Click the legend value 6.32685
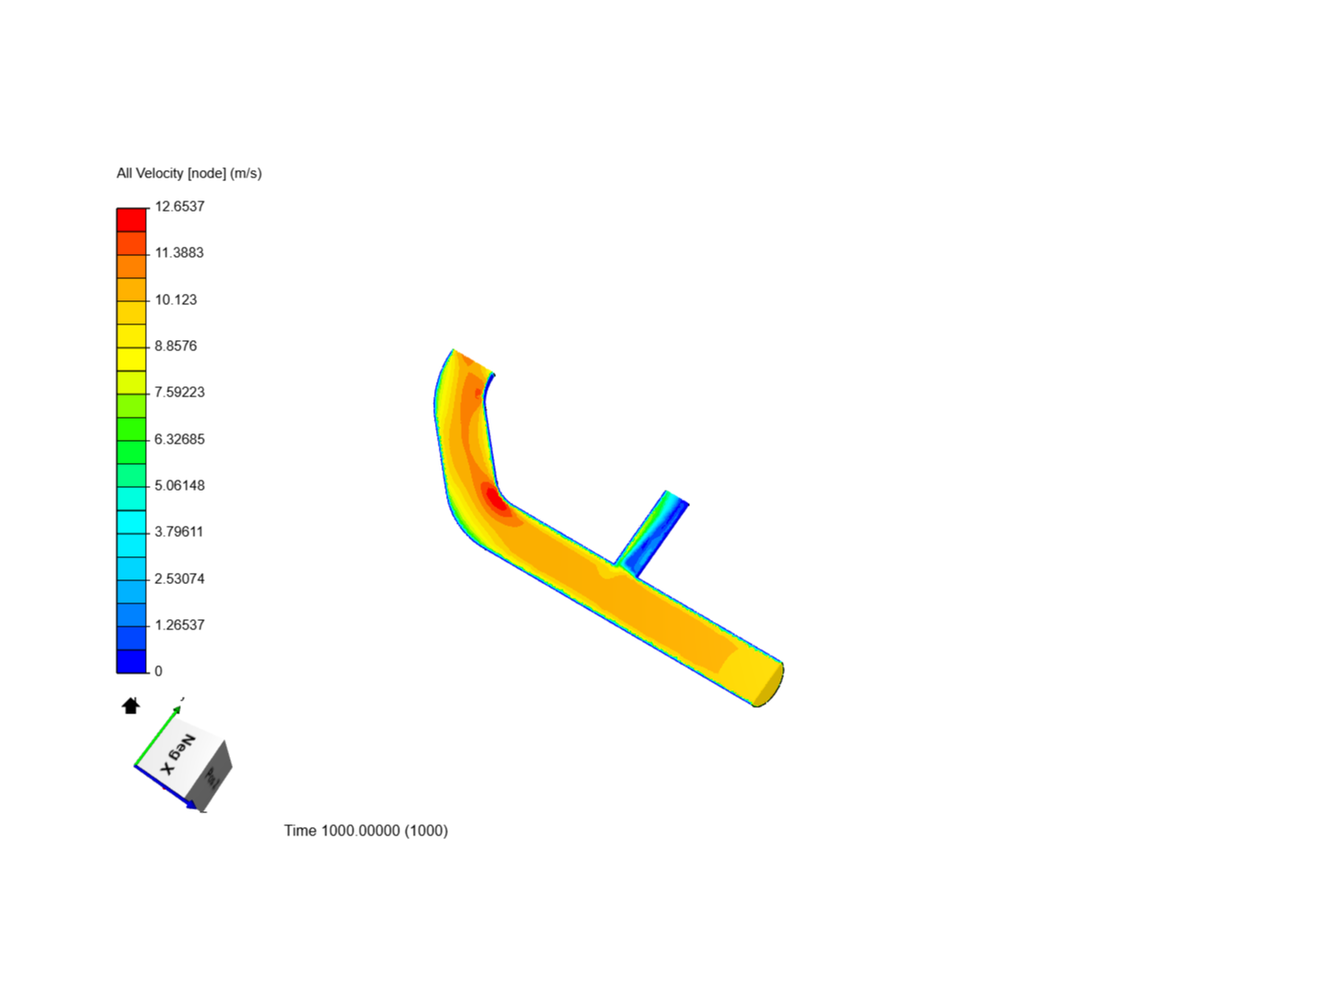1330x998 pixels. tap(179, 439)
